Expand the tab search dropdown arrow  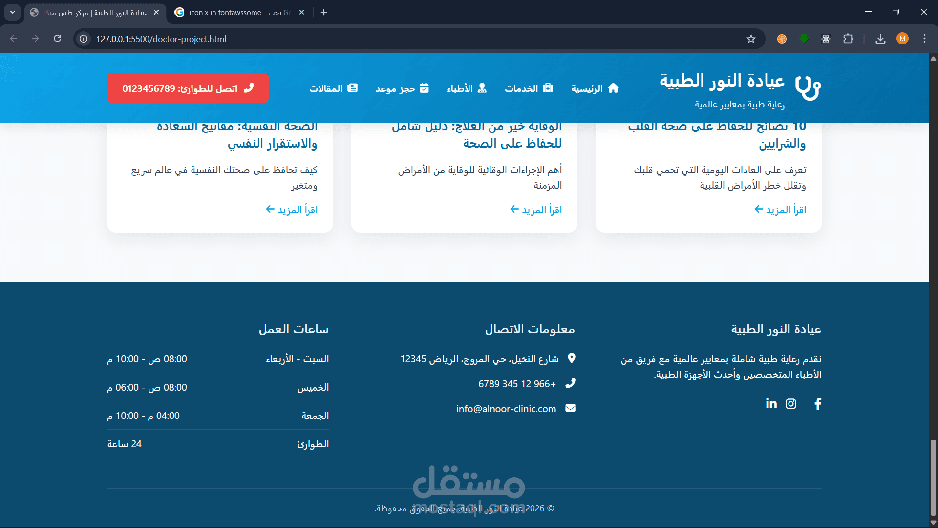tap(13, 12)
